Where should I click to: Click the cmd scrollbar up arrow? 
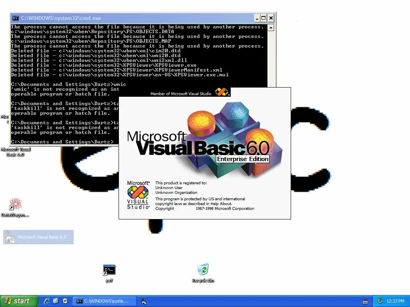[271, 28]
